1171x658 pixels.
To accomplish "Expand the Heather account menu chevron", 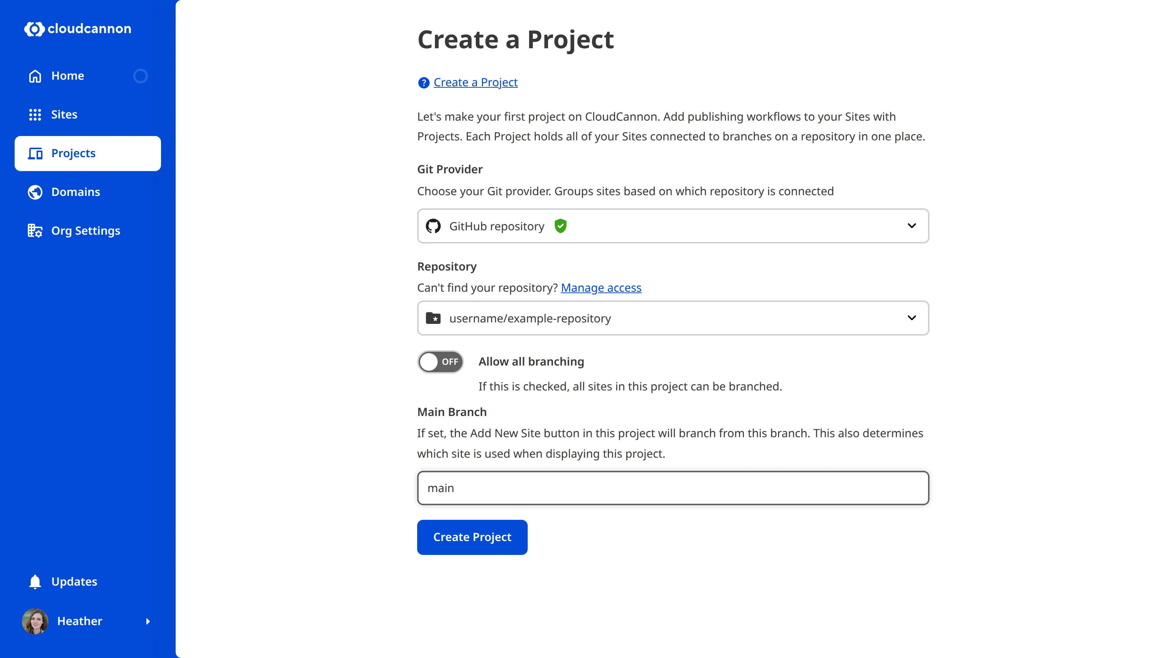I will click(x=148, y=621).
